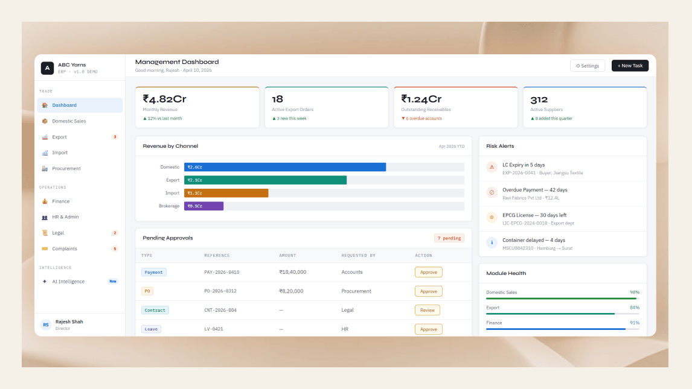Image resolution: width=692 pixels, height=389 pixels.
Task: Create a New Task
Action: coord(630,66)
